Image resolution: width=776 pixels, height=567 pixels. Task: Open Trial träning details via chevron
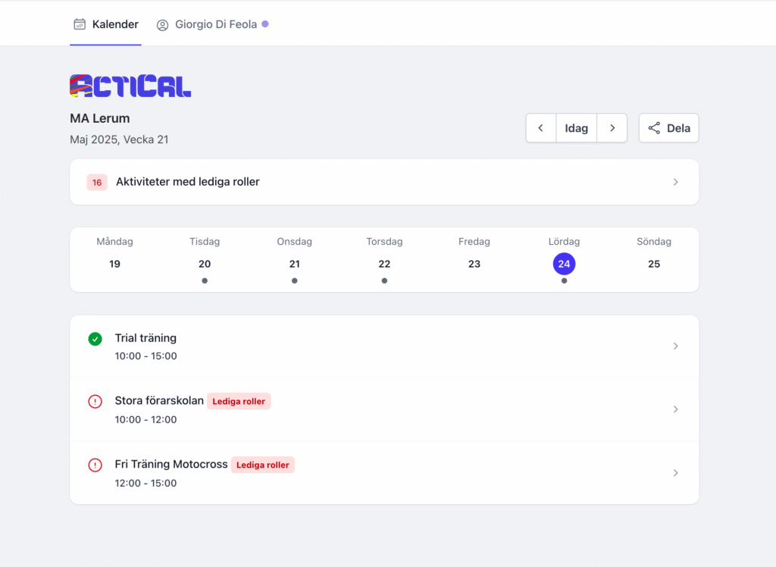pyautogui.click(x=675, y=346)
